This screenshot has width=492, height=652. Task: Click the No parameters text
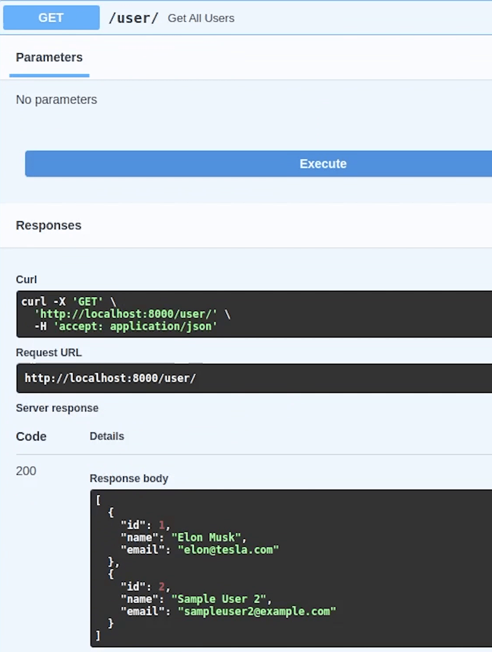(x=56, y=100)
